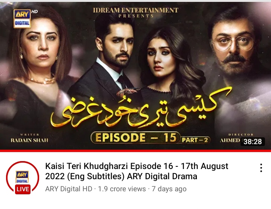Screen dimensions: 271x209
Task: Click the 38:28 duration badge
Action: tap(253, 141)
